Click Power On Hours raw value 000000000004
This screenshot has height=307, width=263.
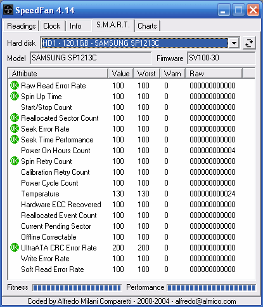(x=212, y=151)
